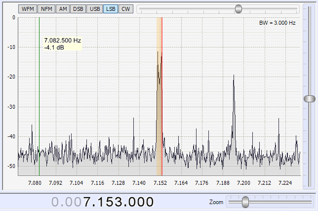Click the top horizontal slider handle
Screen dimensions: 318x211
[x=239, y=9]
